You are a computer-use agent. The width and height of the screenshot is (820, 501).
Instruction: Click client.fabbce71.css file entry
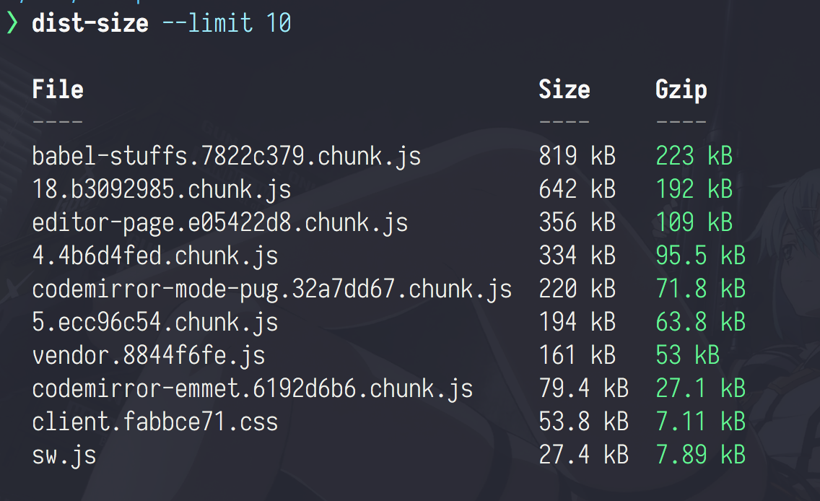pos(155,422)
